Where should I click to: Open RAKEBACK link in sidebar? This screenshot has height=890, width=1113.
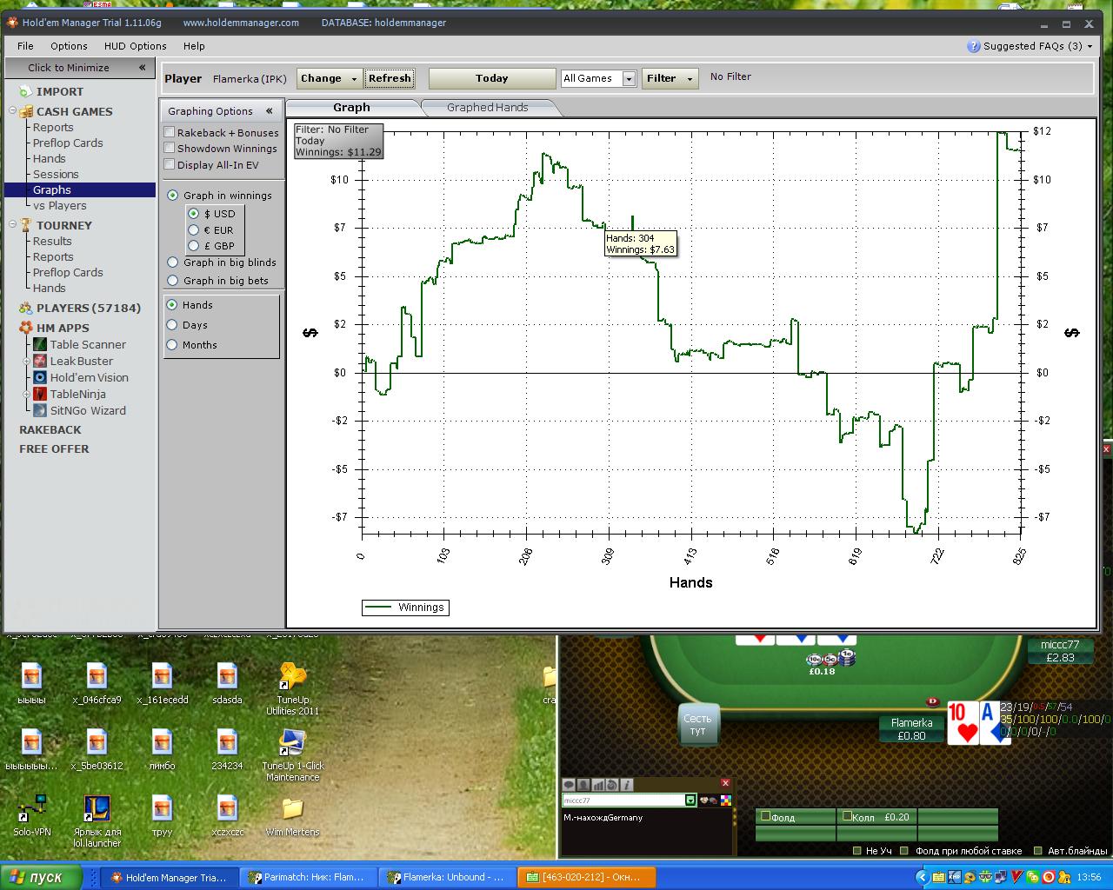point(50,430)
